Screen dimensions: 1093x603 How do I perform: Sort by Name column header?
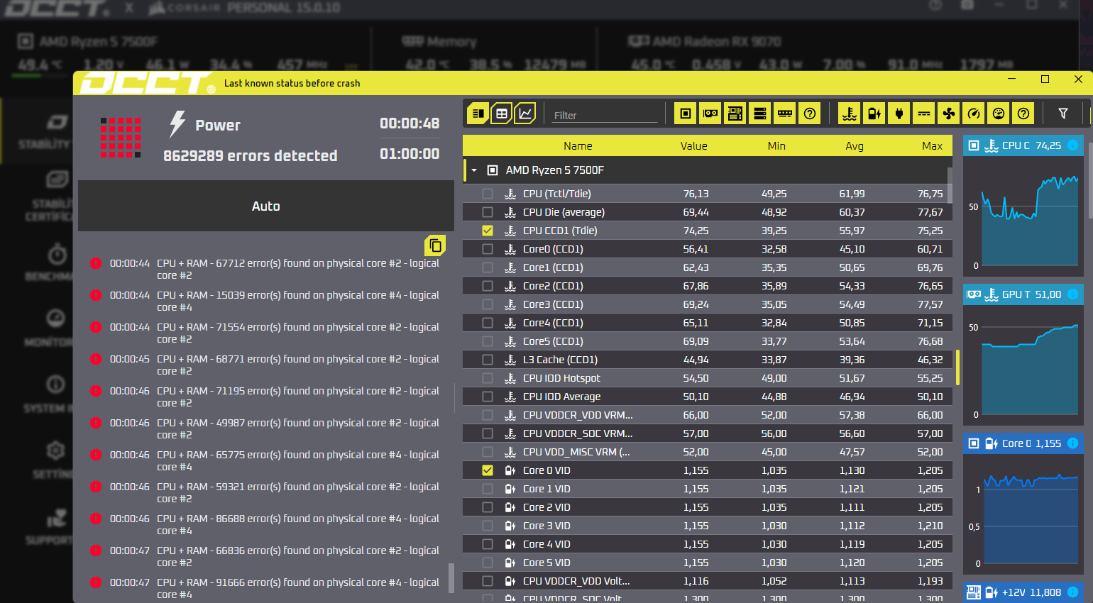[x=578, y=146]
